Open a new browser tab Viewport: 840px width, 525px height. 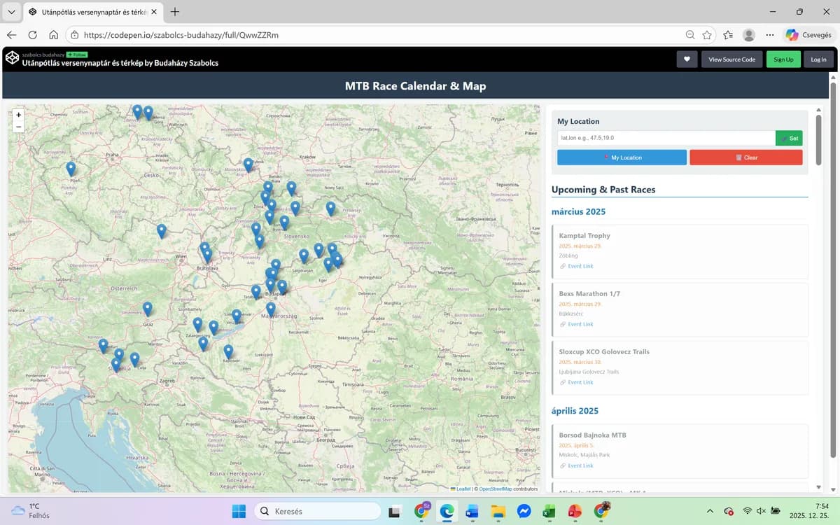175,12
